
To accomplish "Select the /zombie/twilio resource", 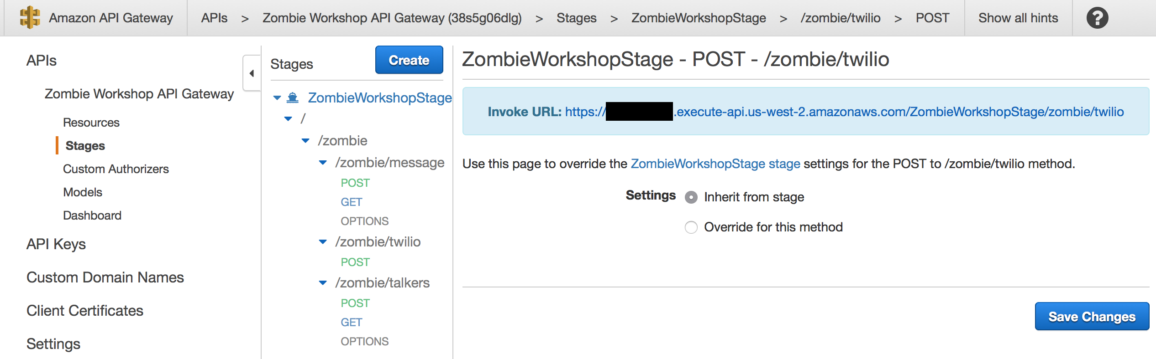I will [378, 242].
